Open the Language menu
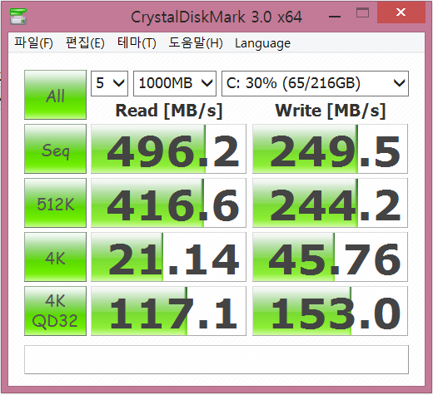Screen dimensions: 433x395 (262, 43)
